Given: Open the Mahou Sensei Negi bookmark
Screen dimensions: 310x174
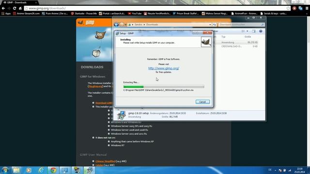Looking at the screenshot, I should coord(215,14).
